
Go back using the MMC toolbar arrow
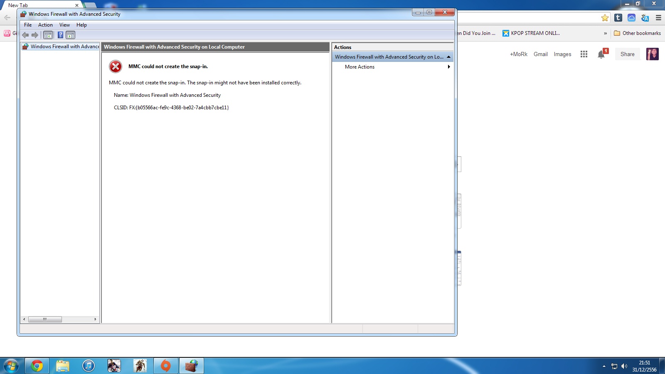tap(25, 35)
